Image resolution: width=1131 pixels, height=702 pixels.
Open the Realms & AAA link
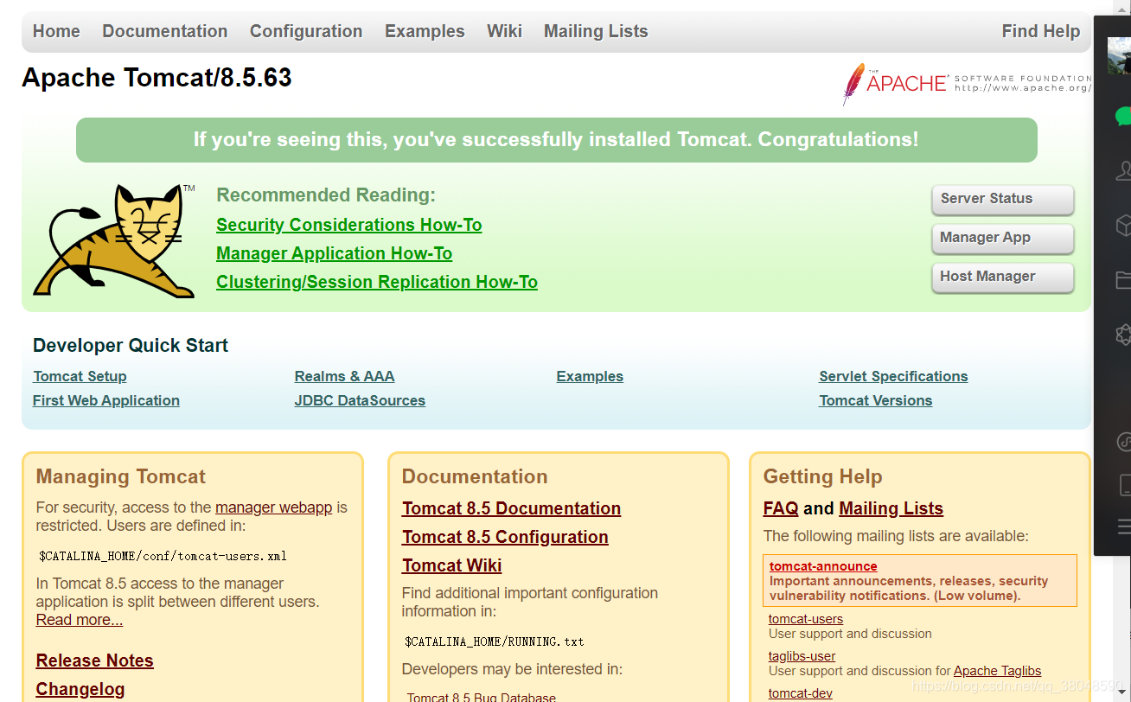pyautogui.click(x=344, y=376)
